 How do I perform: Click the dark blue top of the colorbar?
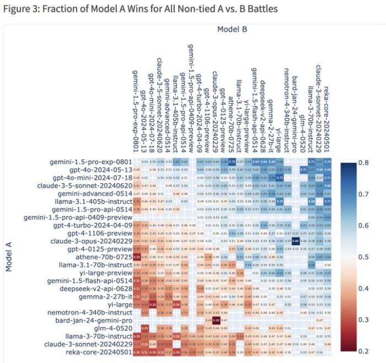pyautogui.click(x=349, y=166)
